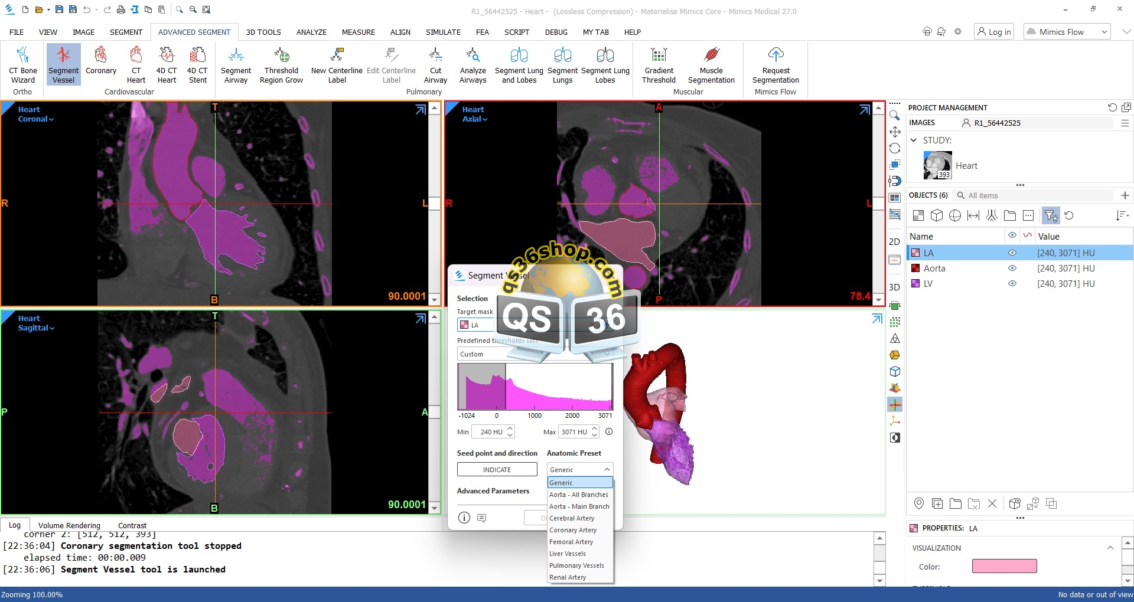Screen dimensions: 1134x602
Task: Open the 3D TOOLS ribbon tab
Action: tap(263, 32)
